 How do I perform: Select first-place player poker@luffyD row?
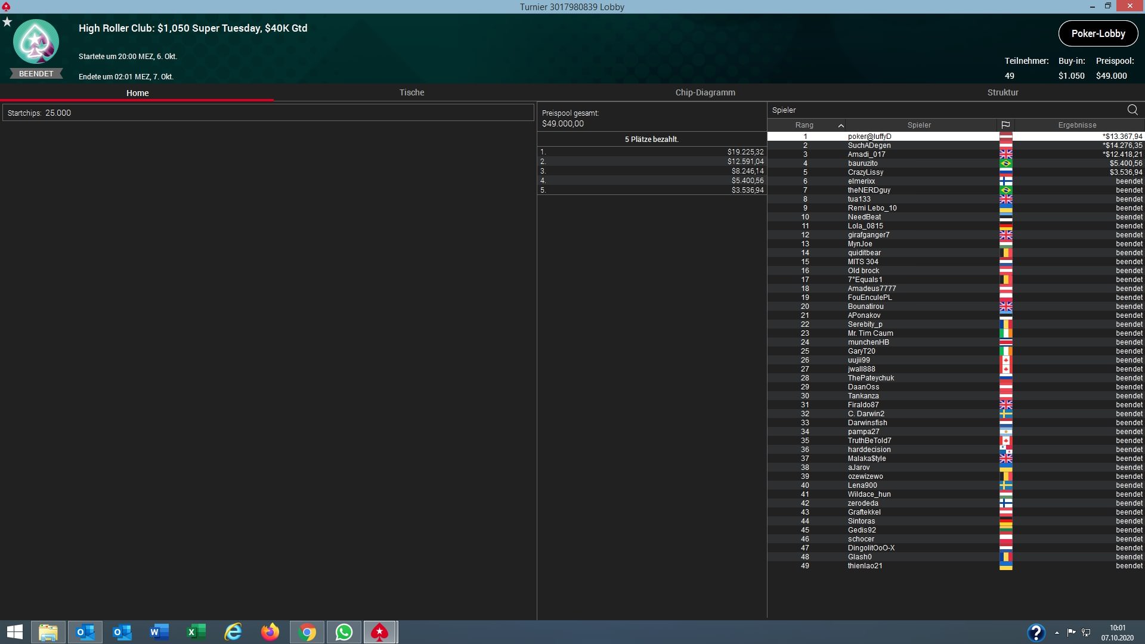(869, 137)
